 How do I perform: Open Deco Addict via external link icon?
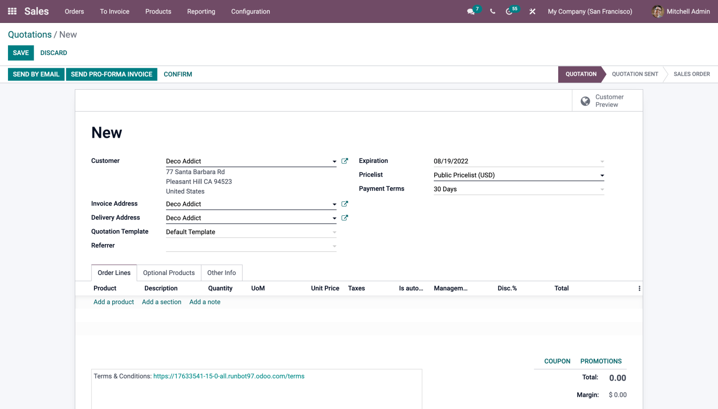(x=345, y=161)
